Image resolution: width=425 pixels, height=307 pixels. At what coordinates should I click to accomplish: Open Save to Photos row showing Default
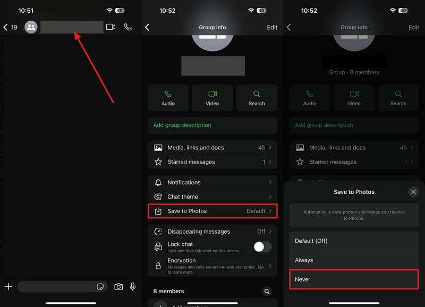pos(212,211)
